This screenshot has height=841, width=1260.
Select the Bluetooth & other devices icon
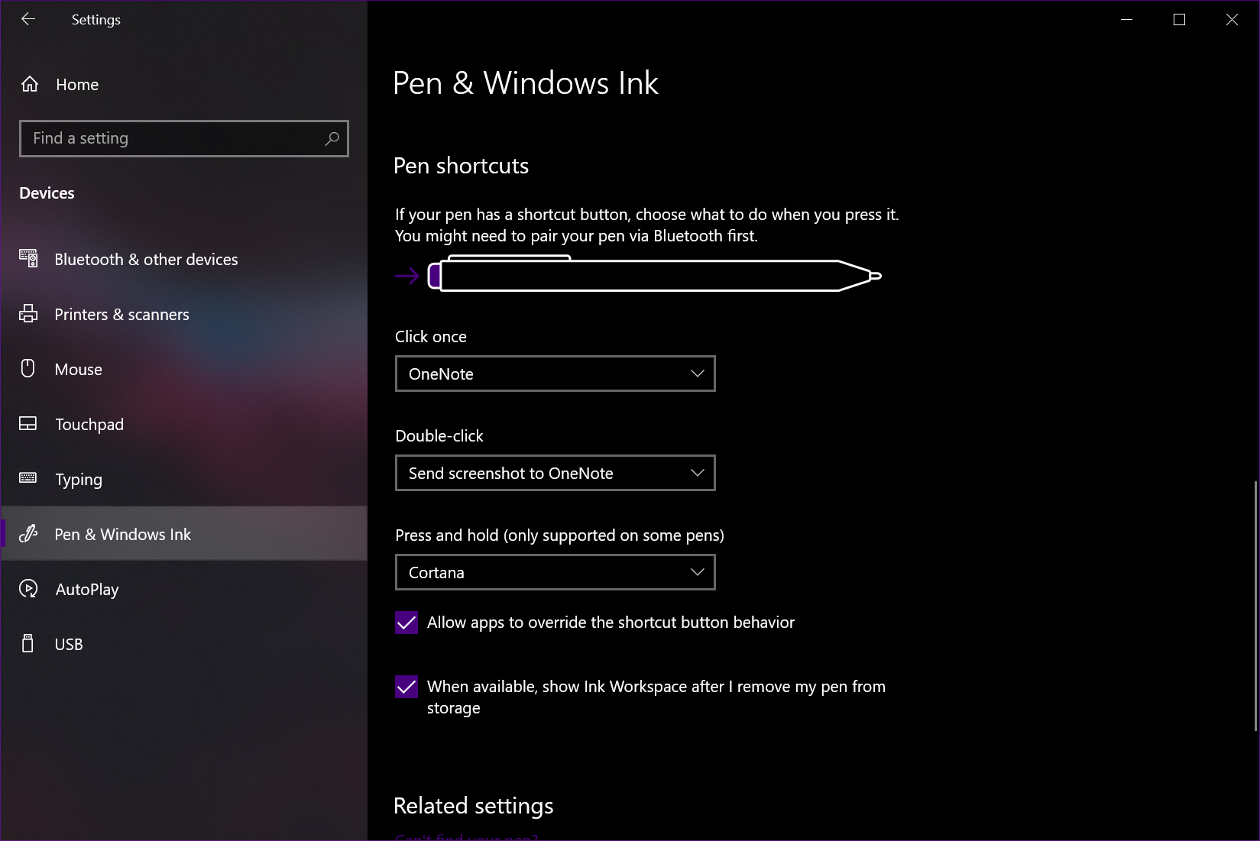tap(28, 259)
